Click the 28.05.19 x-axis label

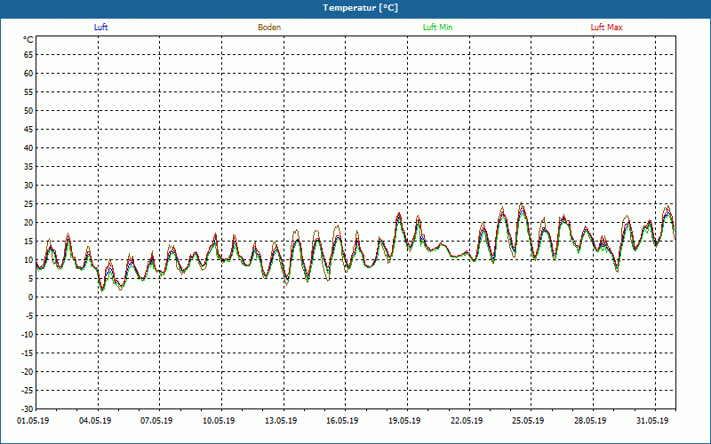point(589,421)
